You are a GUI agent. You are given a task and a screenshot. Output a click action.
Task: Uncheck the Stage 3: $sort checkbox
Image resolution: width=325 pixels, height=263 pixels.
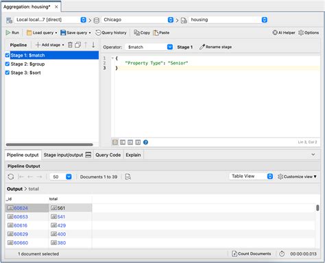click(x=8, y=73)
